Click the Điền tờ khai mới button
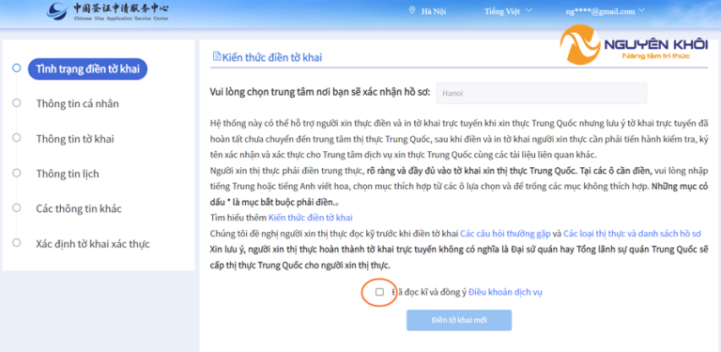 tap(459, 320)
